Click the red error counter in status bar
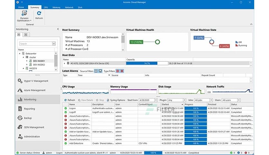269x155 pixels. tap(247, 153)
